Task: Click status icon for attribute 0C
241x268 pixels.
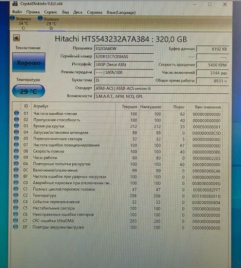Action: click(16, 170)
